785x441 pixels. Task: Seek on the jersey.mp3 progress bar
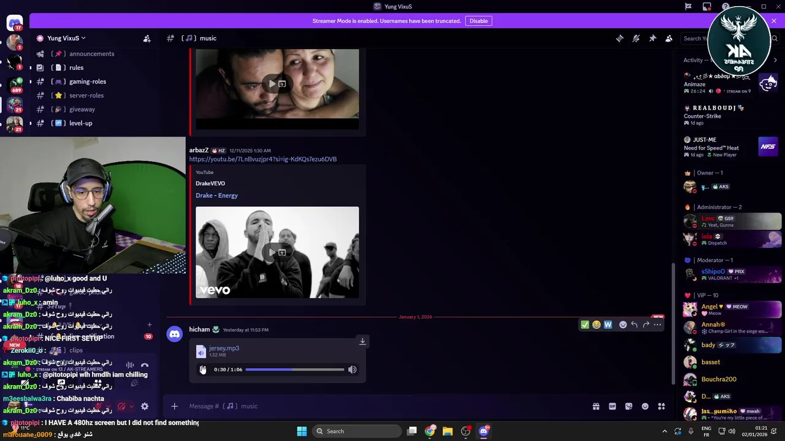(294, 369)
